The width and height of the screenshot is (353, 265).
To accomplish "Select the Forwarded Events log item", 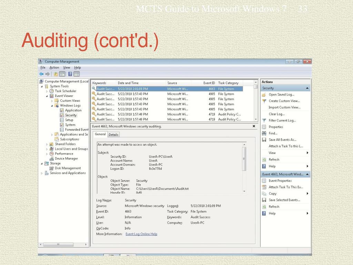I will click(77, 130).
